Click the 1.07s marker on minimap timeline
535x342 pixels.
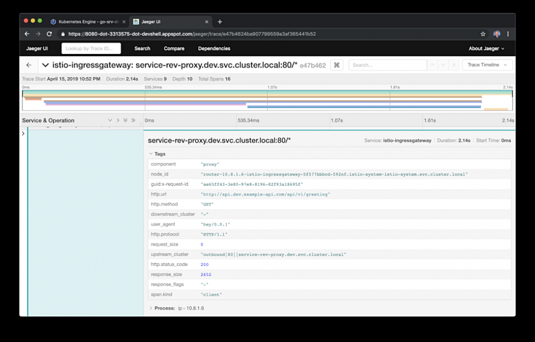tap(272, 87)
